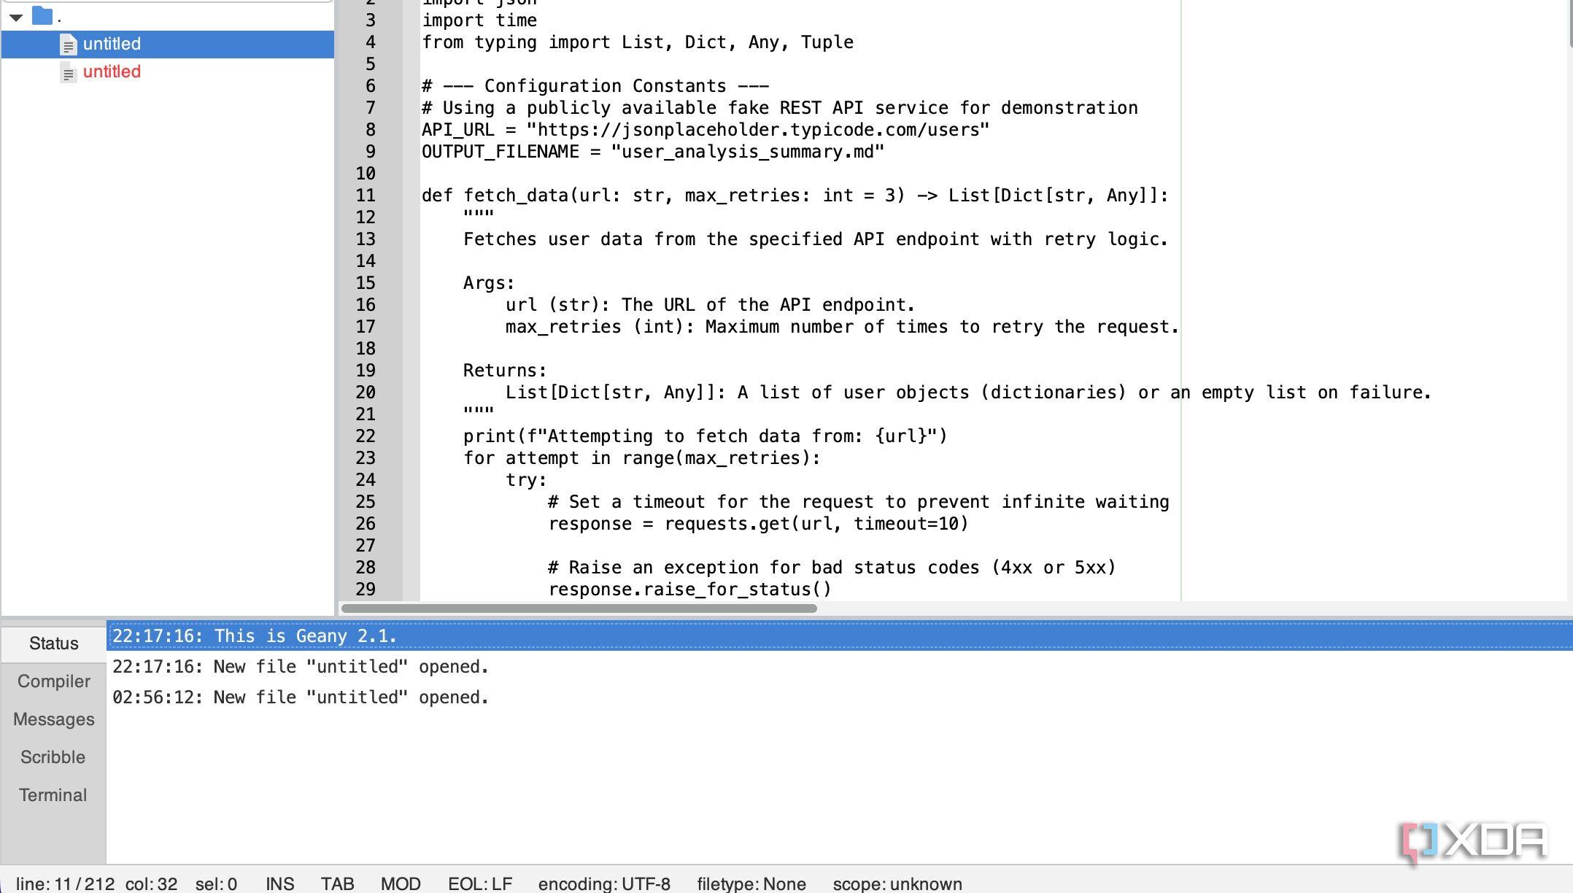
Task: Click the requests.get(url, timeout=10) line
Action: (758, 524)
